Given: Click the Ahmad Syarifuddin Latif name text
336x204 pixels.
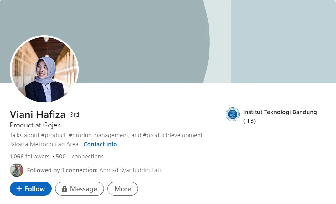Looking at the screenshot, I should (x=131, y=170).
